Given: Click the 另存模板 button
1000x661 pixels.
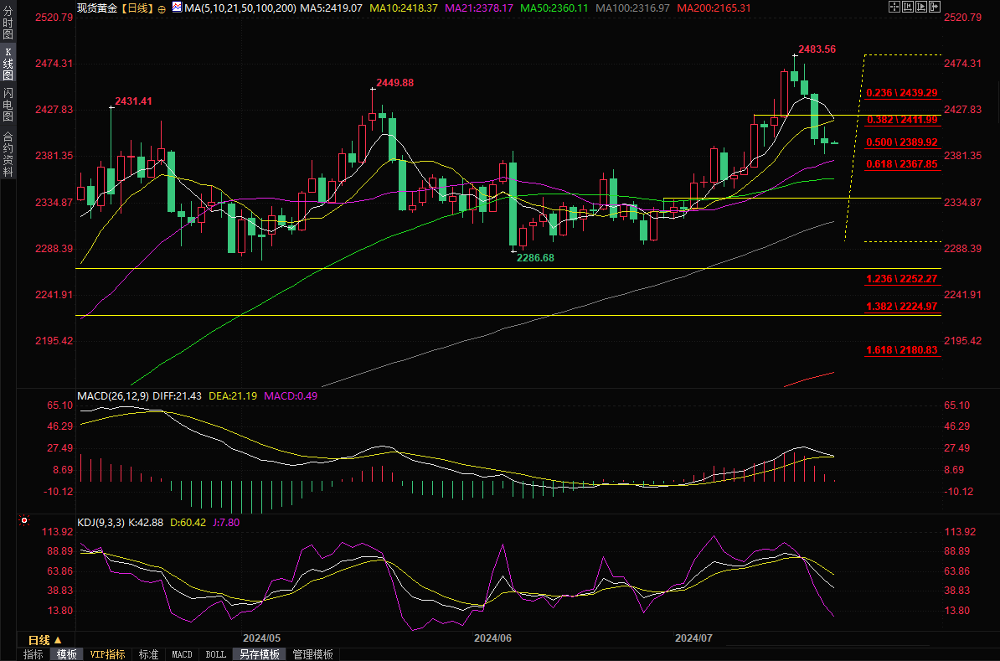Looking at the screenshot, I should tap(259, 654).
